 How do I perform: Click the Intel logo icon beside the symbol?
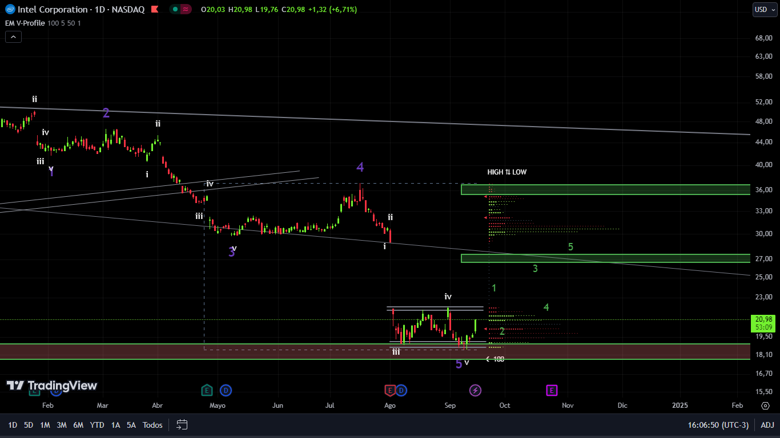[10, 10]
